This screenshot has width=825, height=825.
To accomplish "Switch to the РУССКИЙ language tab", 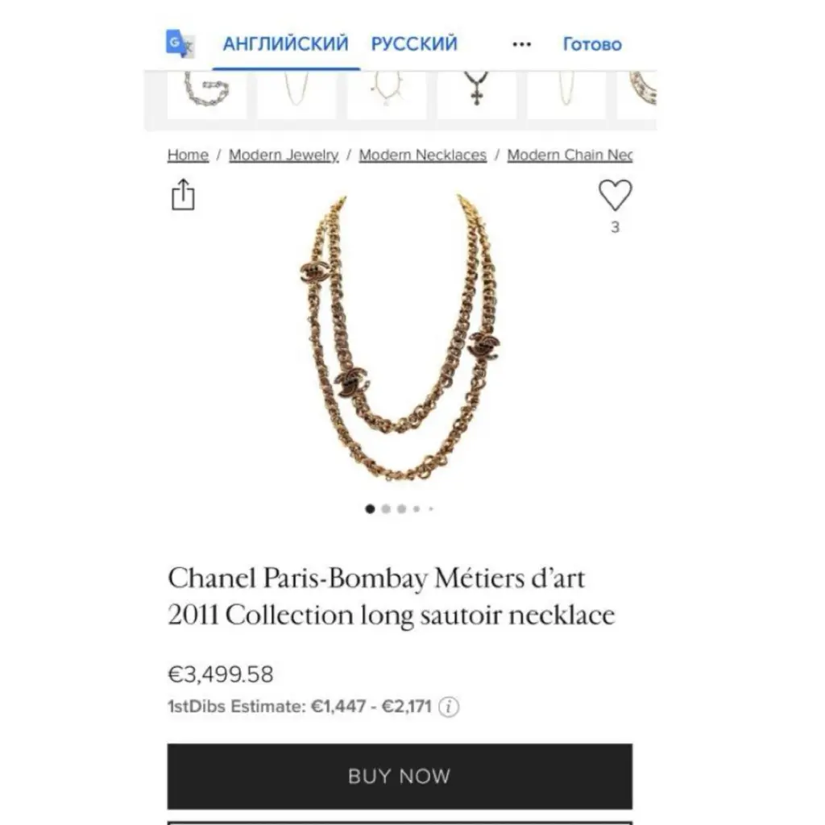I will point(414,44).
